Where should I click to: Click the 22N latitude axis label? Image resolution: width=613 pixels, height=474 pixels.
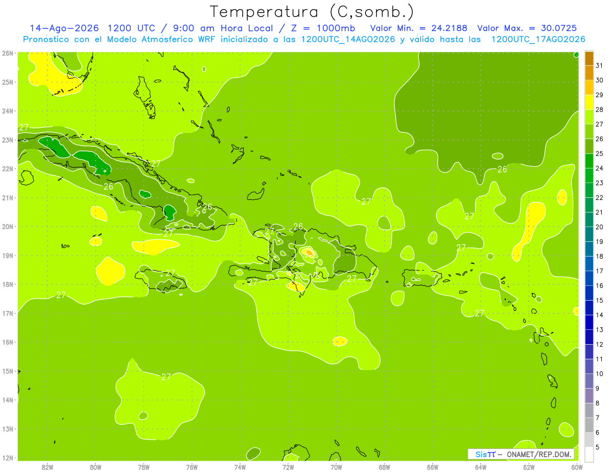[7, 169]
